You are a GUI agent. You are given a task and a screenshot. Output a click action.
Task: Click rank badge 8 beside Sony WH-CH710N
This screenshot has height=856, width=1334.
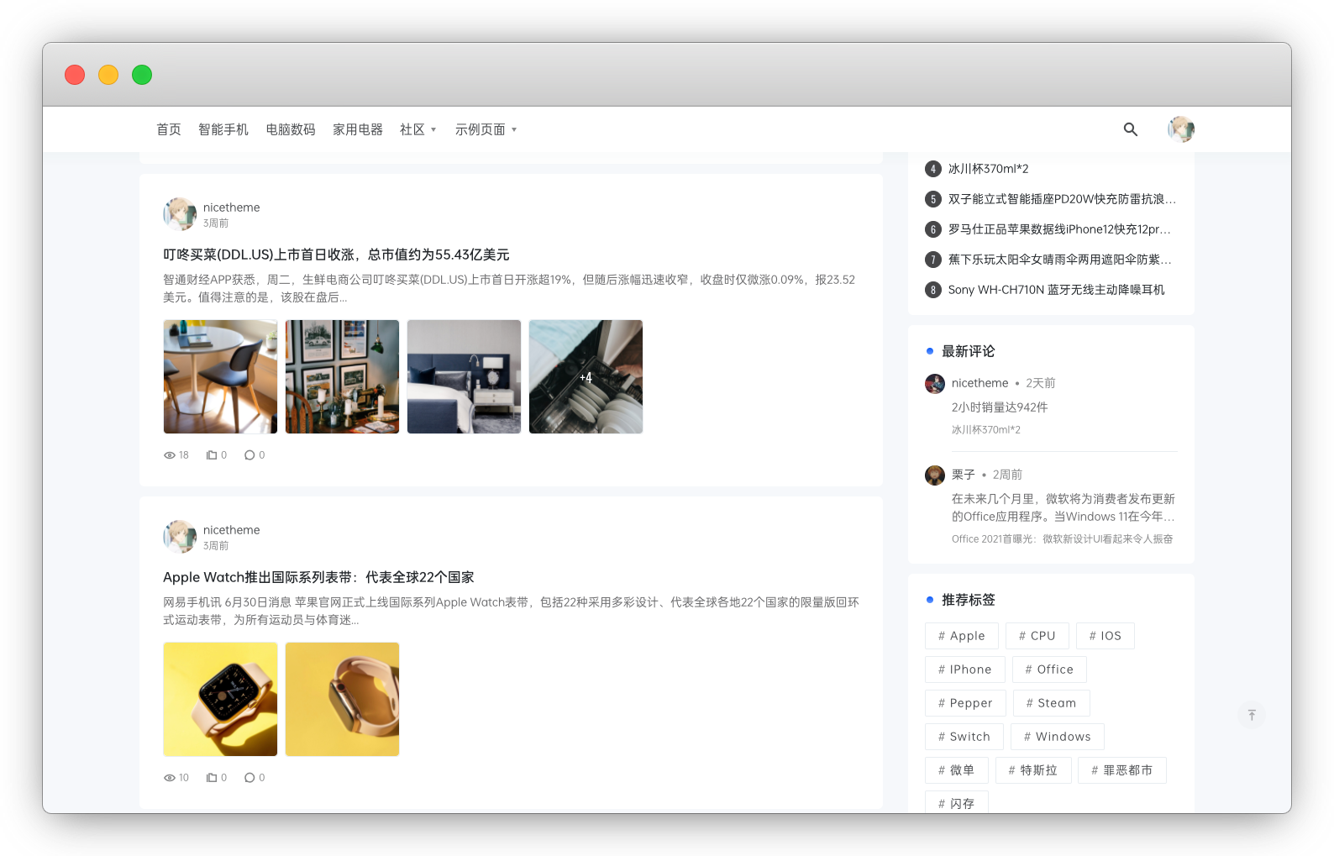coord(932,290)
